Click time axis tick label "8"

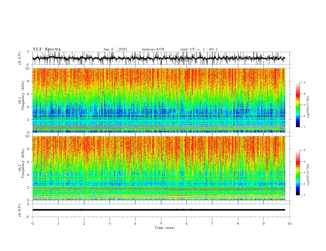[238, 224]
